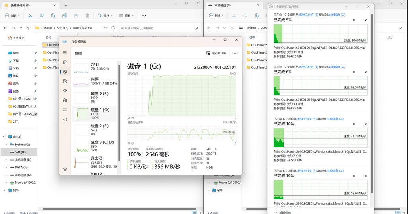Open Services icon in Task Manager sidebar
Screen dimensions: 408x214
pyautogui.click(x=65, y=120)
